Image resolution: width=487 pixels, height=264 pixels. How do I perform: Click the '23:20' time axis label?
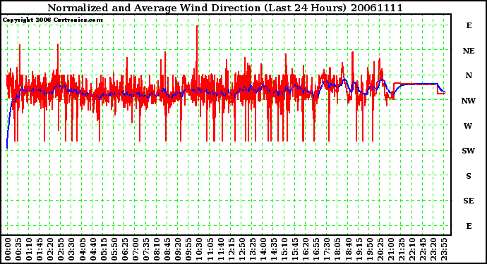point(433,249)
